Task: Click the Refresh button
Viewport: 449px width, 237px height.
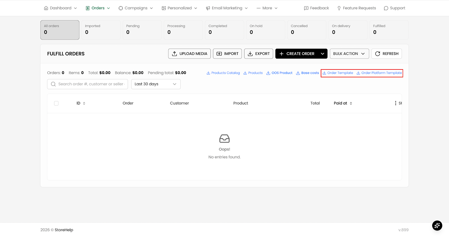Action: (x=387, y=54)
